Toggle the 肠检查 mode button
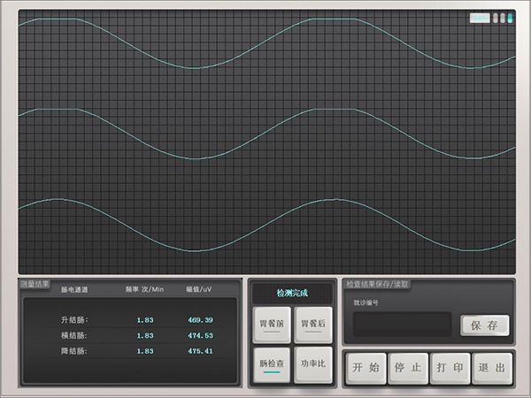Viewport: 531px width, 398px height. point(272,364)
